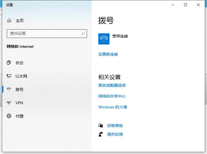
Task: Click the 提供反馈 person icon
Action: [x=101, y=134]
